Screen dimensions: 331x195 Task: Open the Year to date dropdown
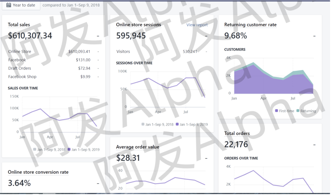pyautogui.click(x=21, y=5)
